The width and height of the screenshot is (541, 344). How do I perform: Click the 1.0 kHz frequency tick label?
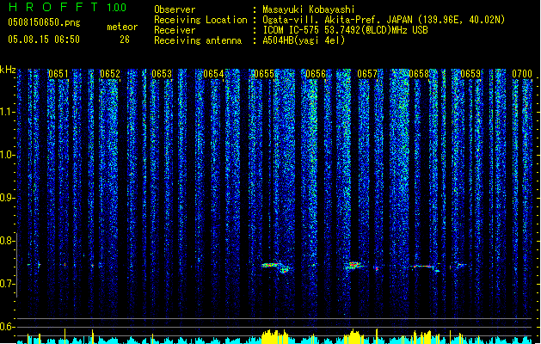click(7, 155)
